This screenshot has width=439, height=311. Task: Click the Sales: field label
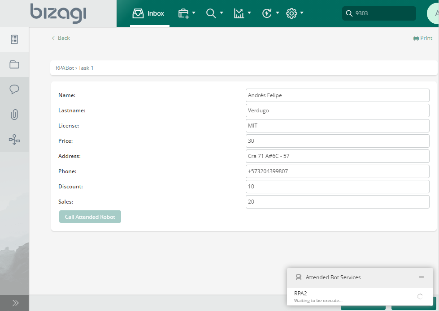point(66,202)
